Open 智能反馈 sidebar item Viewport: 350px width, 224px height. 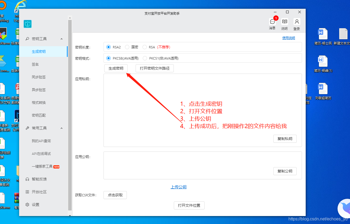(43, 179)
